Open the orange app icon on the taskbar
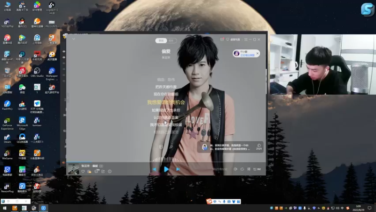 [15, 208]
